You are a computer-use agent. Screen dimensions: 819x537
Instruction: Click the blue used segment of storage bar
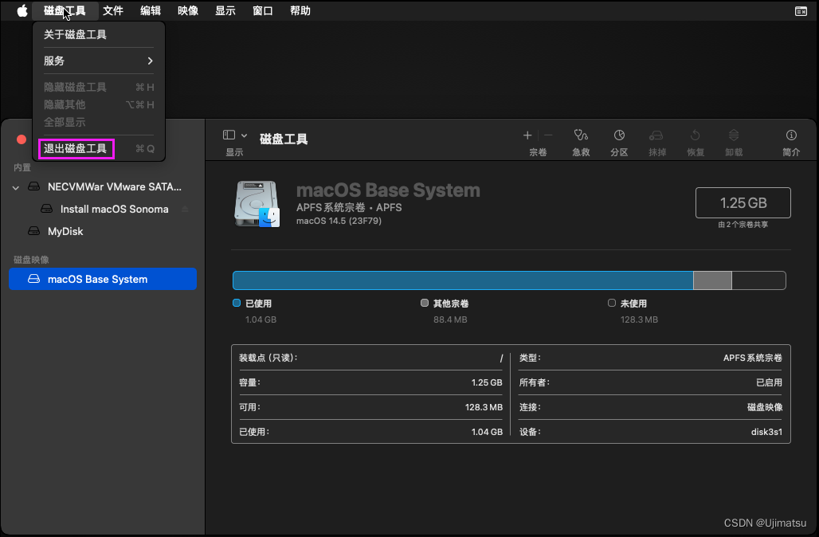coord(463,280)
